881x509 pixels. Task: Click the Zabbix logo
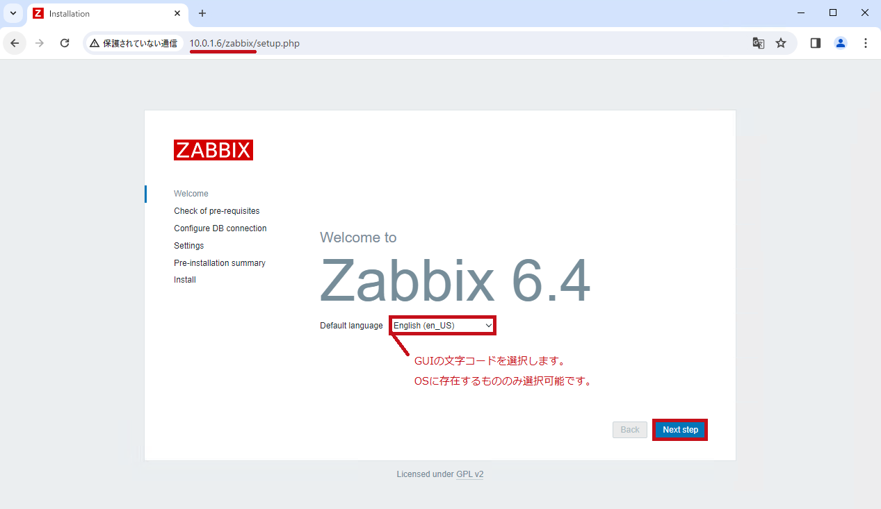(x=213, y=150)
